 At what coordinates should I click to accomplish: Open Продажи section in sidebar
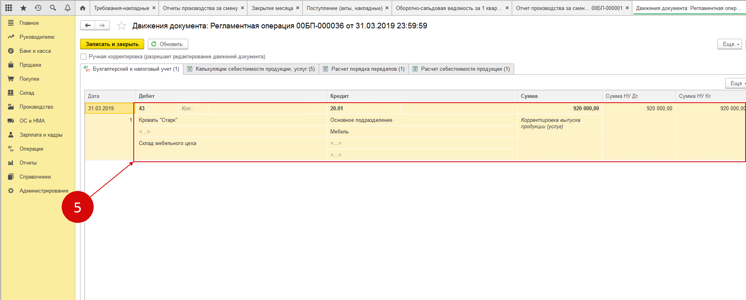tap(30, 65)
